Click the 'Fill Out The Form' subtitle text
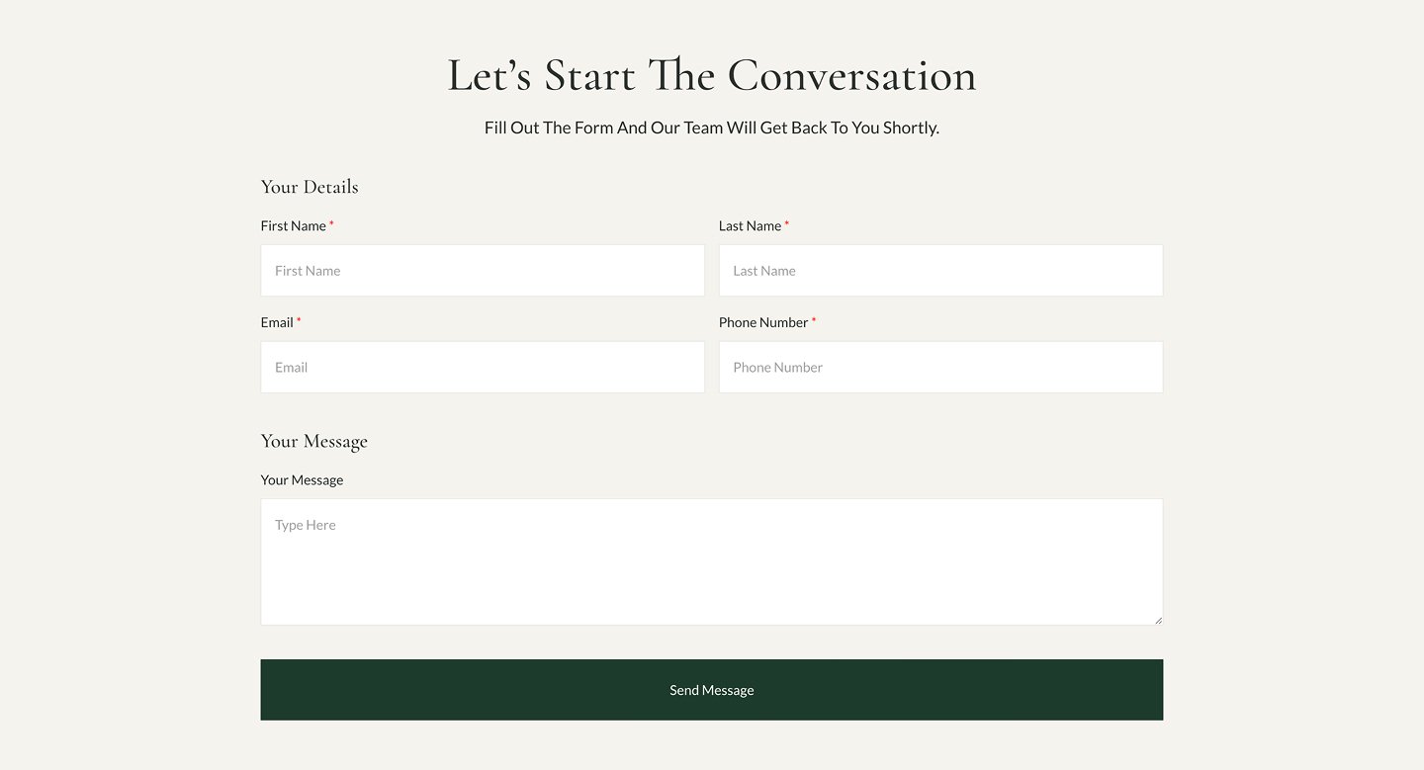Viewport: 1424px width, 770px height. [x=712, y=128]
